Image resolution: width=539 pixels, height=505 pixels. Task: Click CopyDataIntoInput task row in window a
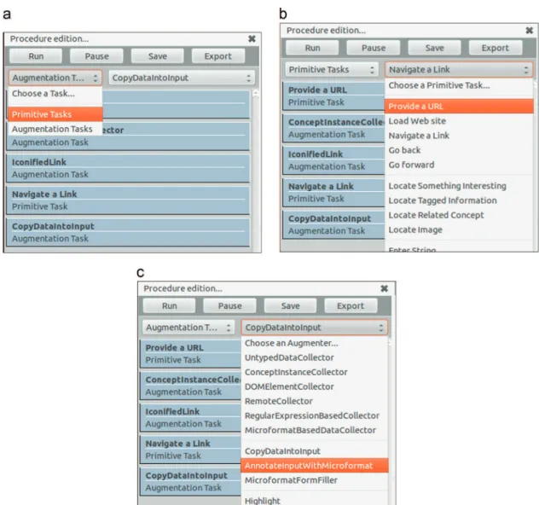click(128, 232)
